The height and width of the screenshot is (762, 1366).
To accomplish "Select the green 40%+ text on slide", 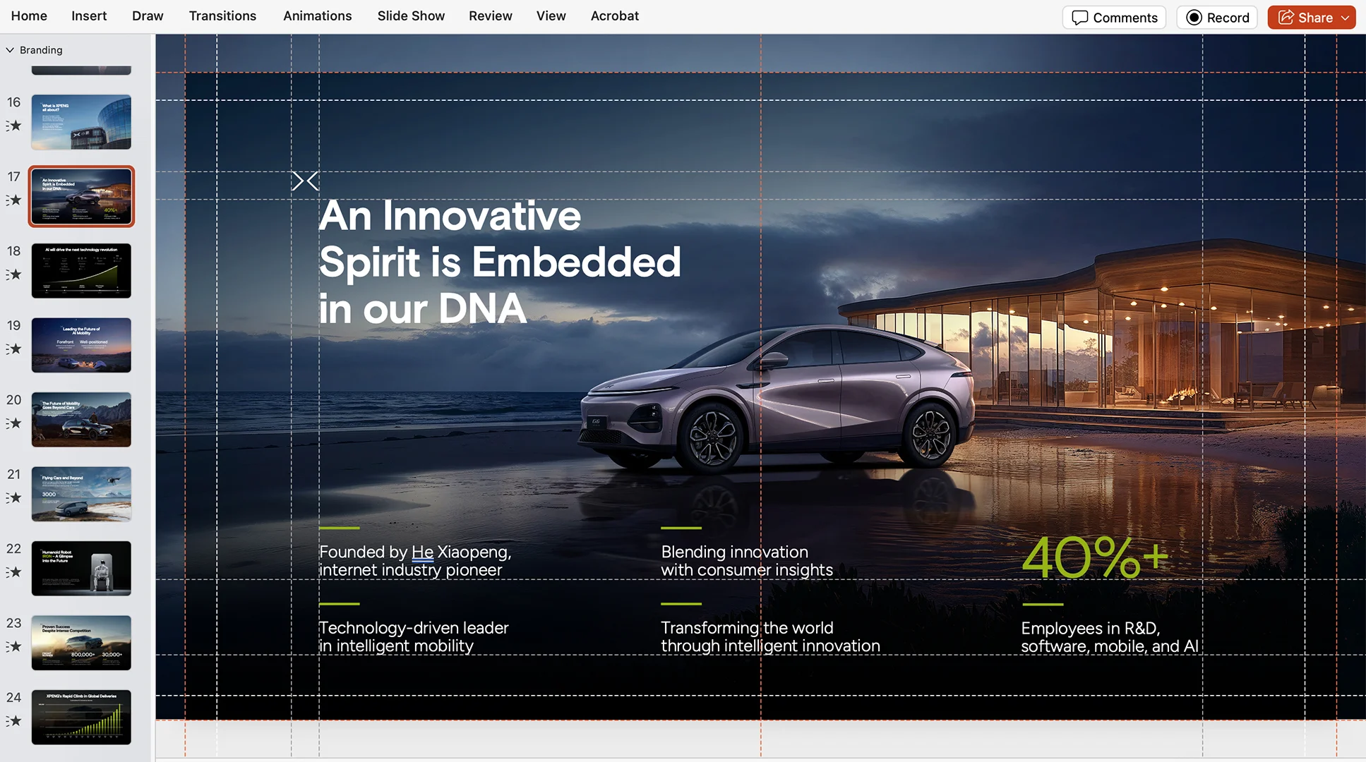I will pyautogui.click(x=1094, y=558).
